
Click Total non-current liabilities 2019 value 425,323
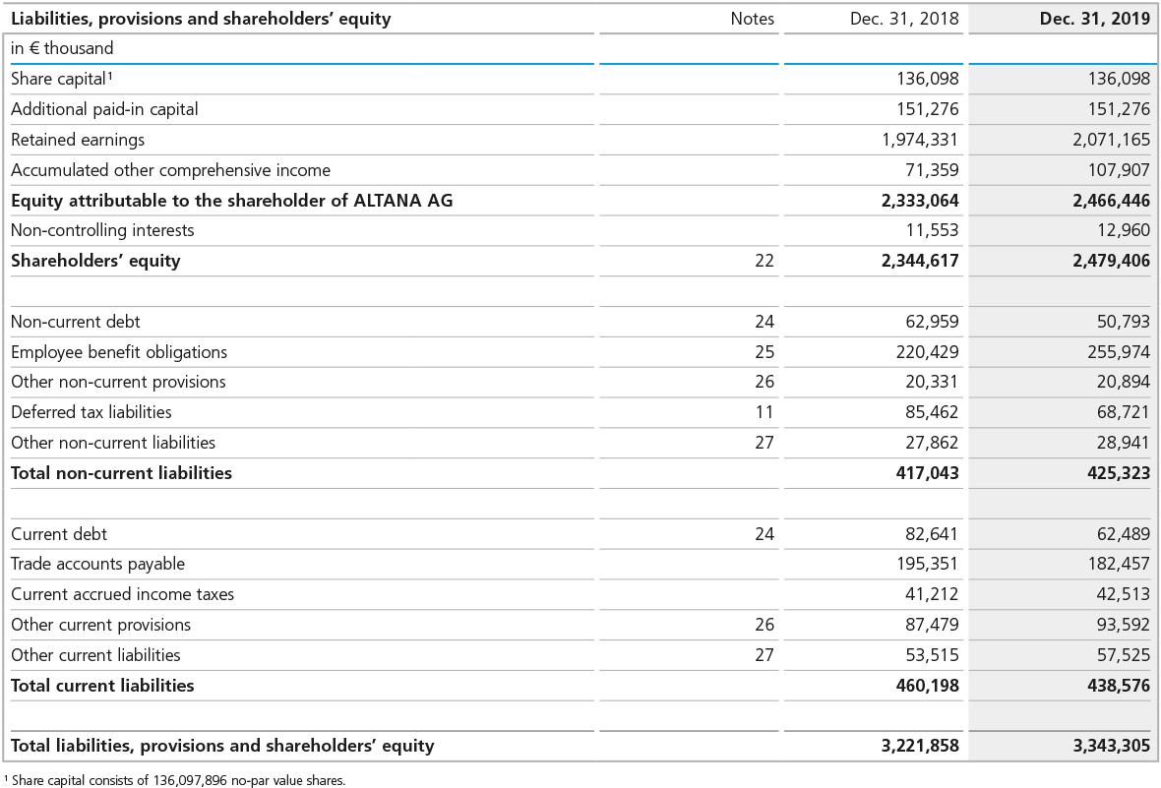click(x=1113, y=473)
